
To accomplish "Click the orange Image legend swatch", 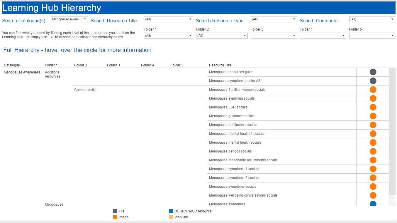I will [115, 217].
